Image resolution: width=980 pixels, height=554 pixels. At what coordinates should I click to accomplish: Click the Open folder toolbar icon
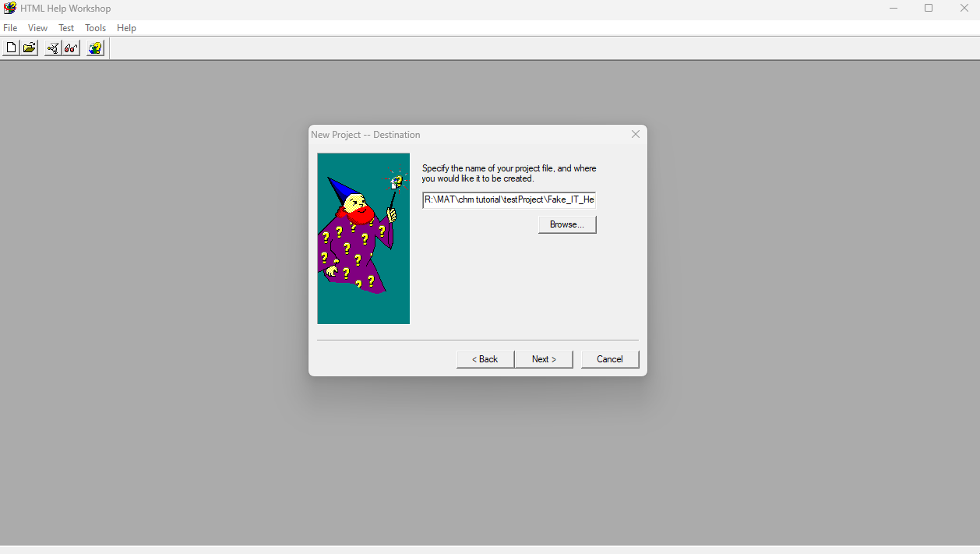point(29,48)
